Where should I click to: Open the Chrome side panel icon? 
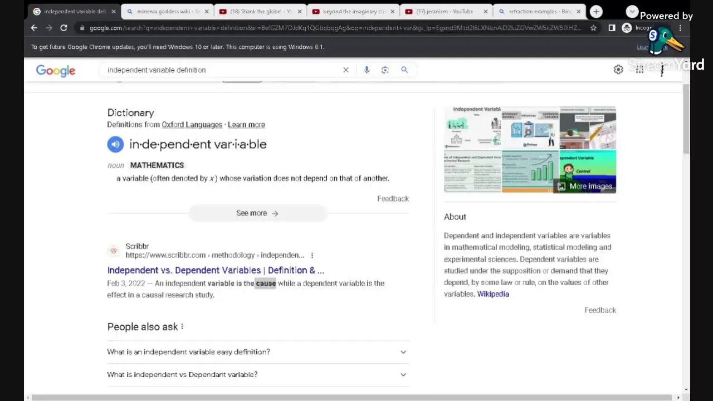[x=612, y=28]
